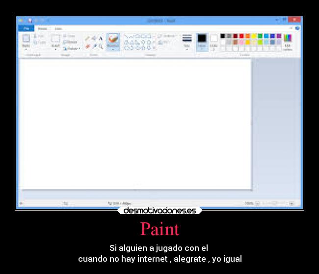Switch to the Home ribbon tab
319x274 pixels.
coord(42,29)
